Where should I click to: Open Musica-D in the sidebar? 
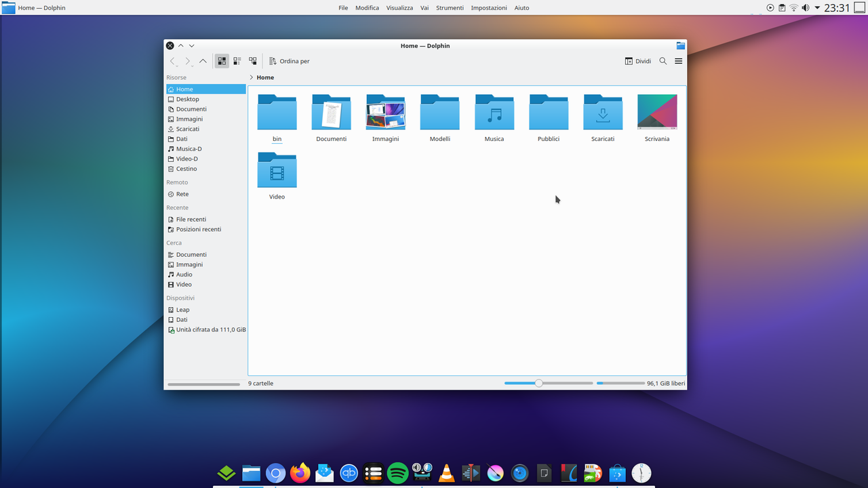(x=205, y=149)
